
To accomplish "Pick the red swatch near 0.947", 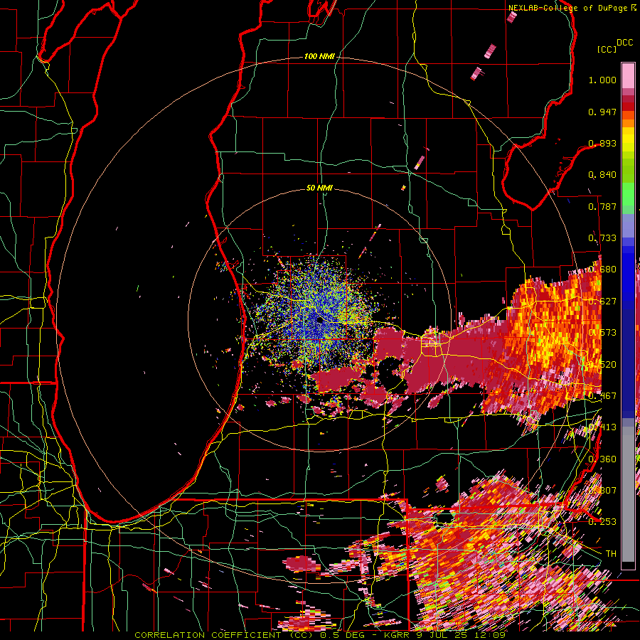I will point(628,107).
